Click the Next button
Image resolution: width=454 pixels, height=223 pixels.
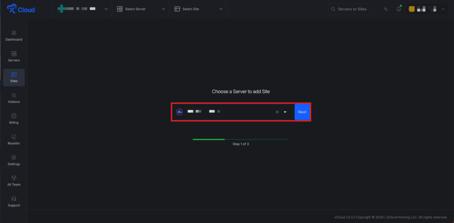[302, 112]
